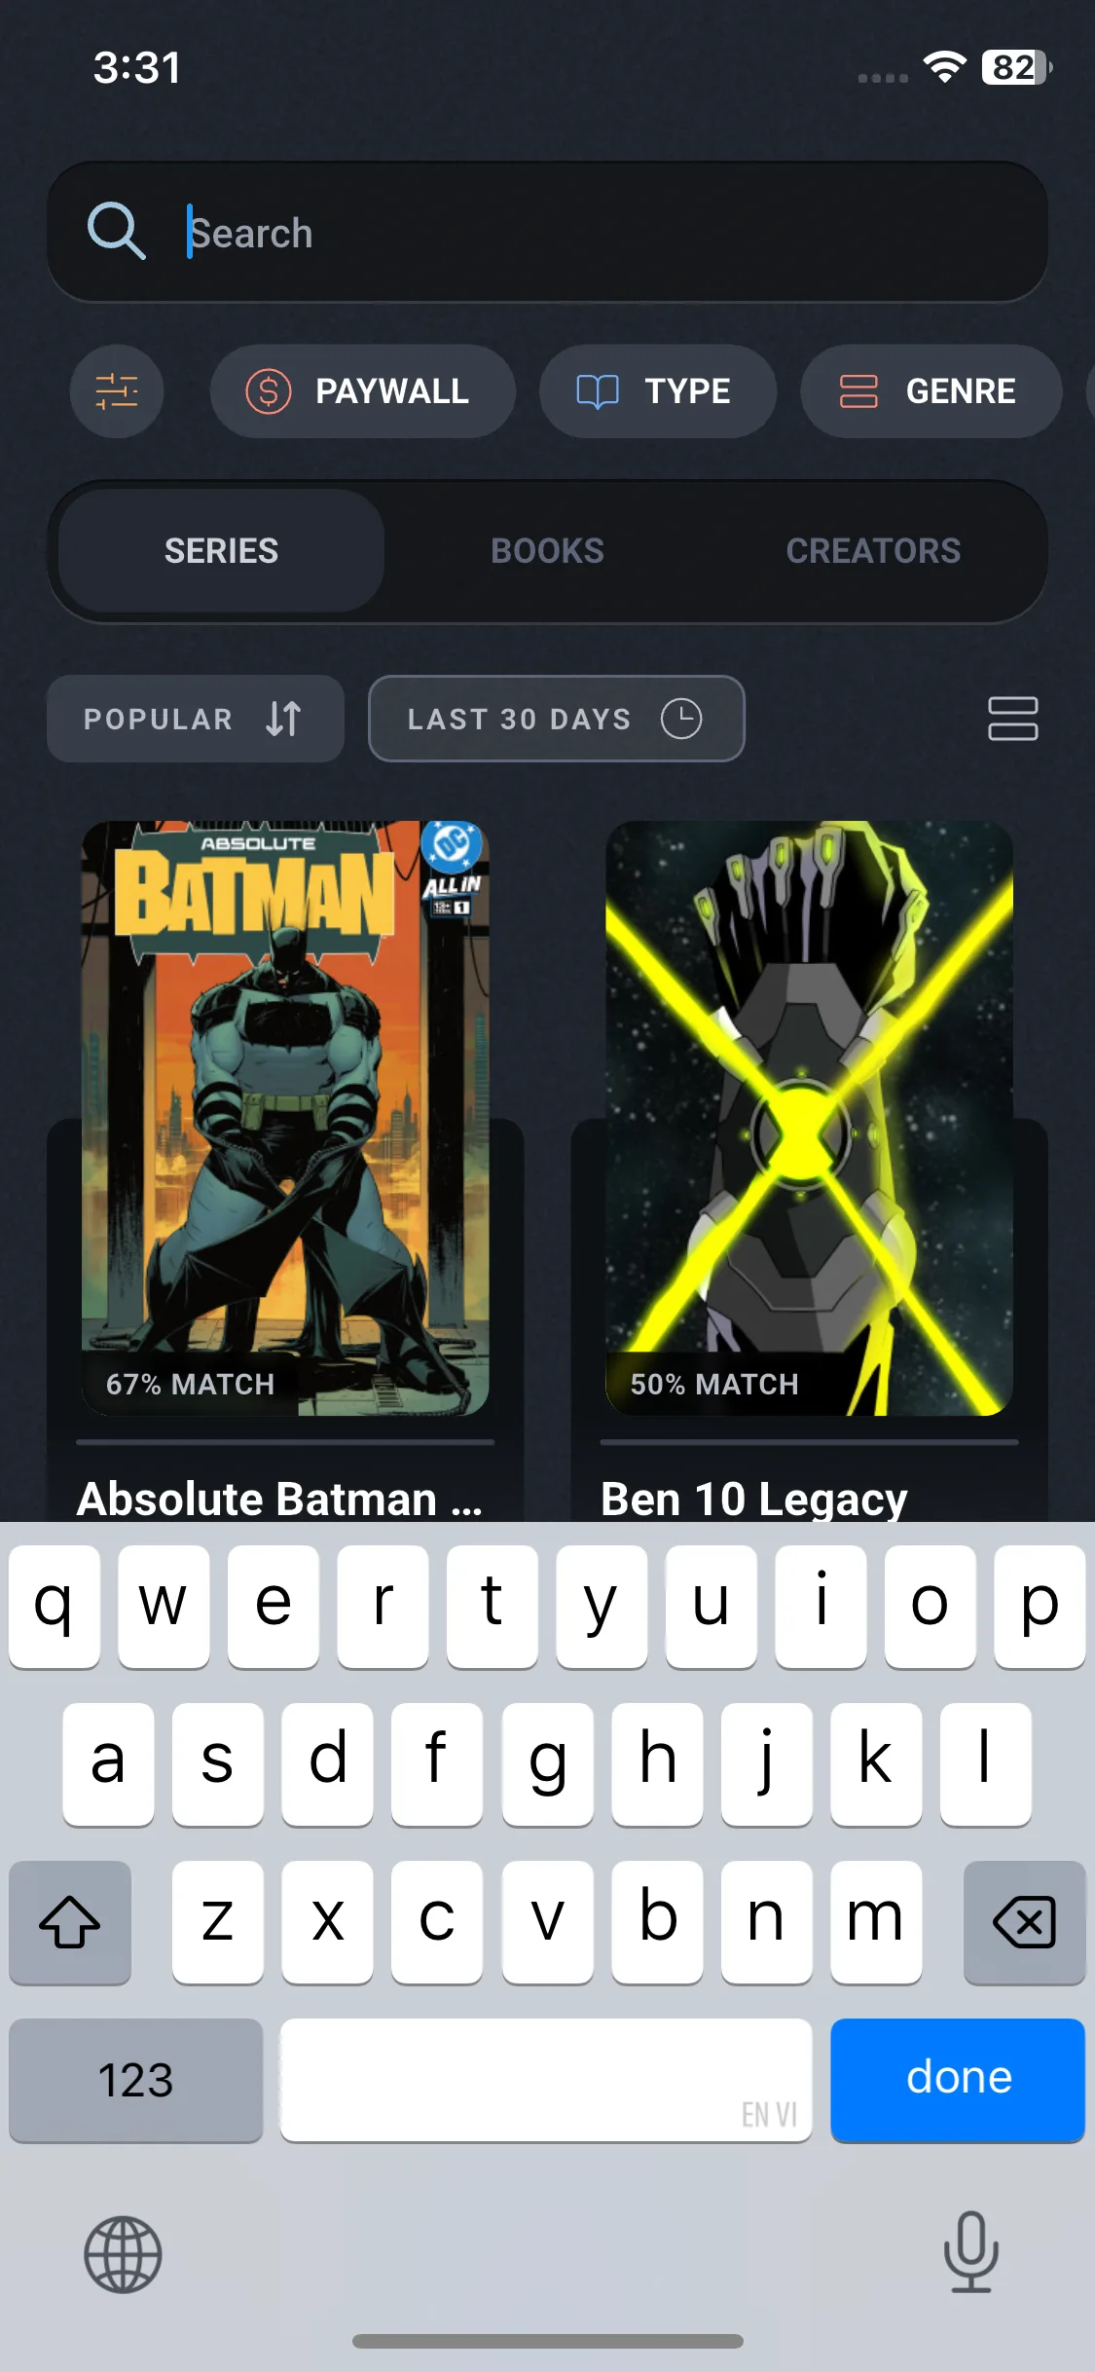Focus the Search input field

[547, 232]
